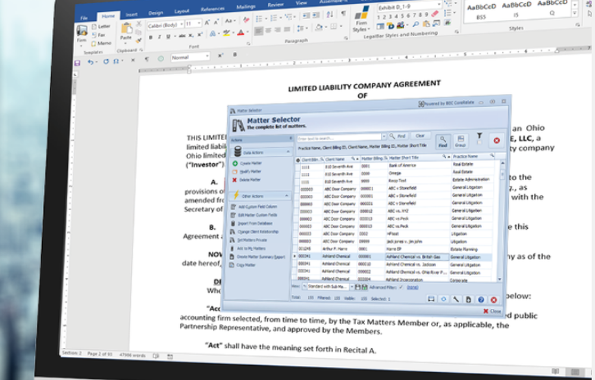The height and width of the screenshot is (380, 595).
Task: Collapse the Other Actions section
Action: tap(287, 195)
